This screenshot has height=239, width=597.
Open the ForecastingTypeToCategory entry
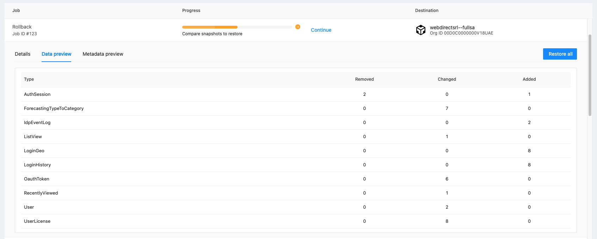tap(54, 109)
